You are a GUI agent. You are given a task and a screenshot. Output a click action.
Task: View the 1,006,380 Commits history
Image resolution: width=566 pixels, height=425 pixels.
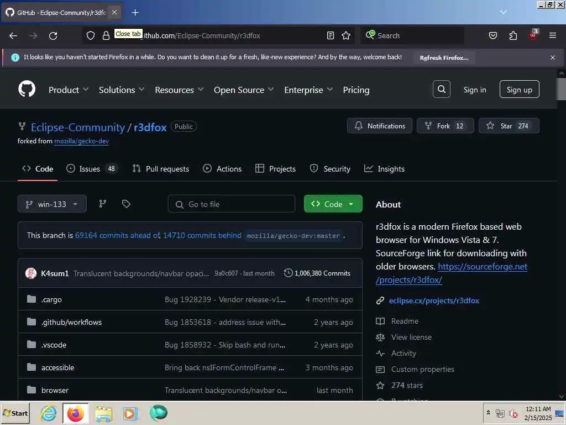pyautogui.click(x=317, y=273)
